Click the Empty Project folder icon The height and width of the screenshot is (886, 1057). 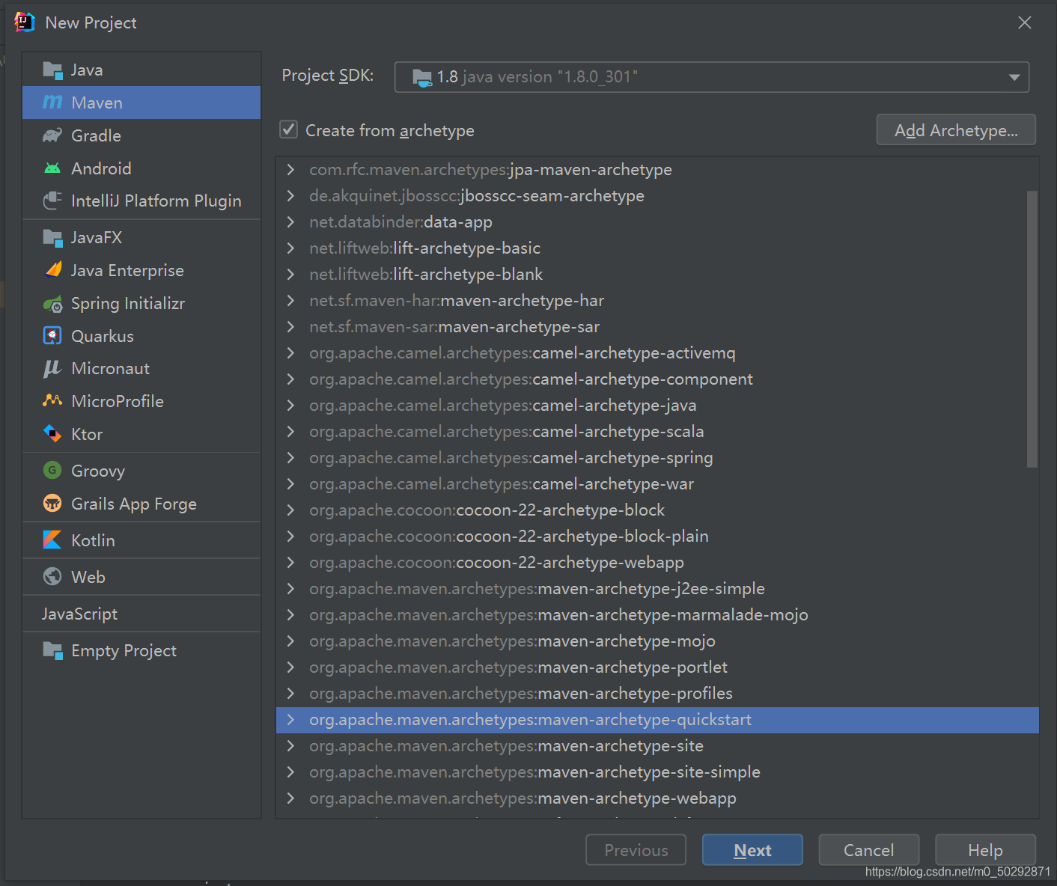click(x=52, y=651)
